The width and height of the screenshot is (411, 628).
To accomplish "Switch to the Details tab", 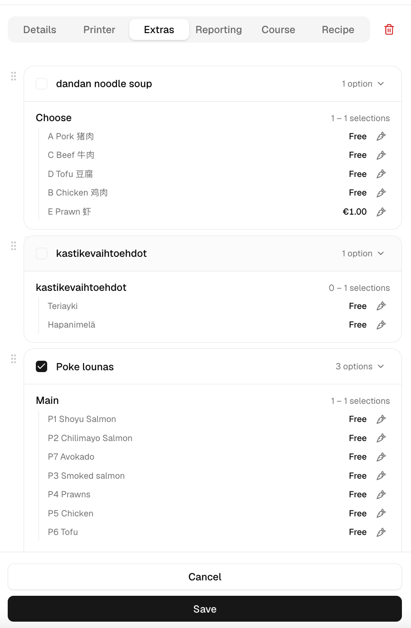I will (40, 29).
